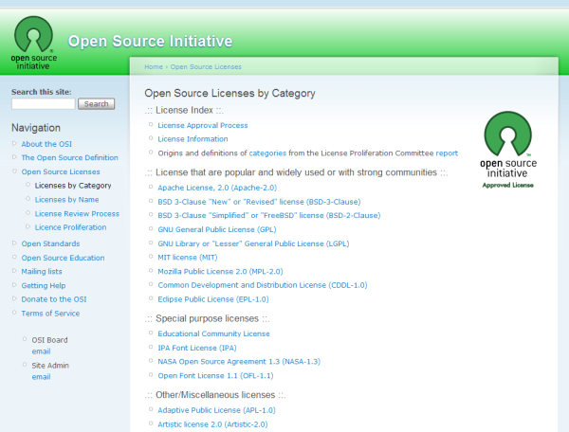
Task: Open Licenses by Name in sidebar
Action: click(66, 200)
